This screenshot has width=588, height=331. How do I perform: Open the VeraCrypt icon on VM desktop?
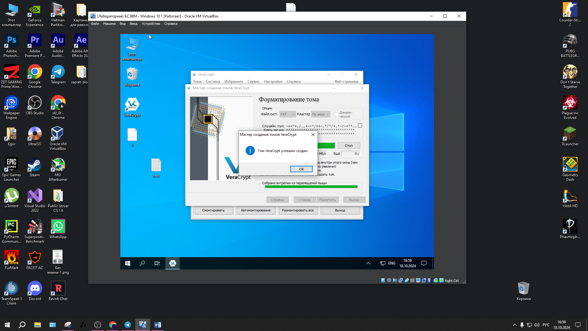coord(132,107)
